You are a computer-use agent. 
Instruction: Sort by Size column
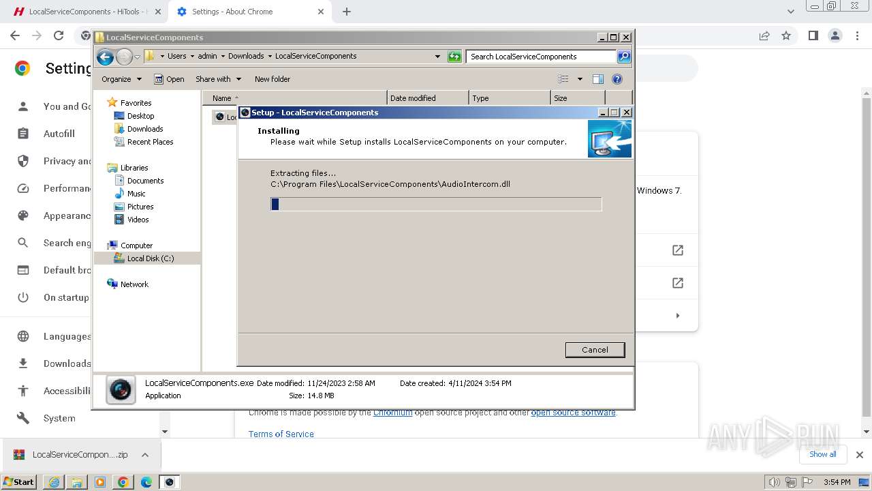click(x=578, y=98)
